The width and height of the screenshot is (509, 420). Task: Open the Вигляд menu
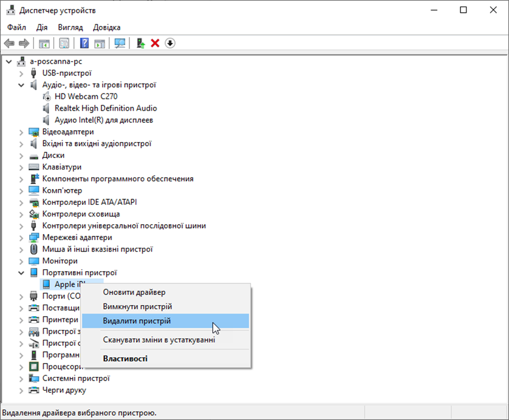point(70,27)
